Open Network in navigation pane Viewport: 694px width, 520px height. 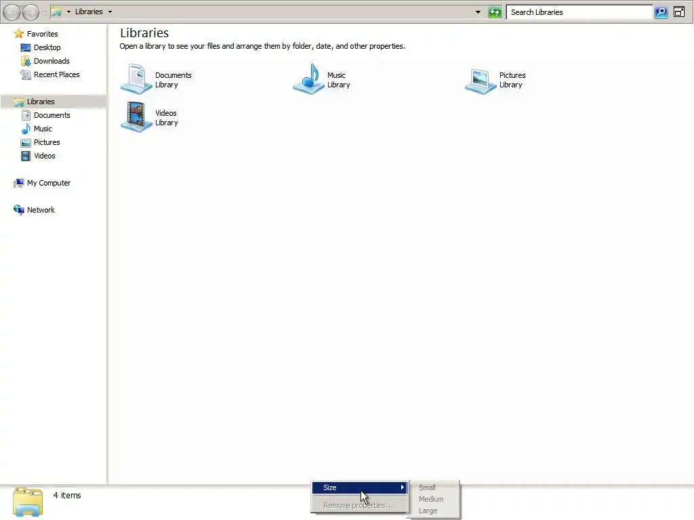coord(41,210)
